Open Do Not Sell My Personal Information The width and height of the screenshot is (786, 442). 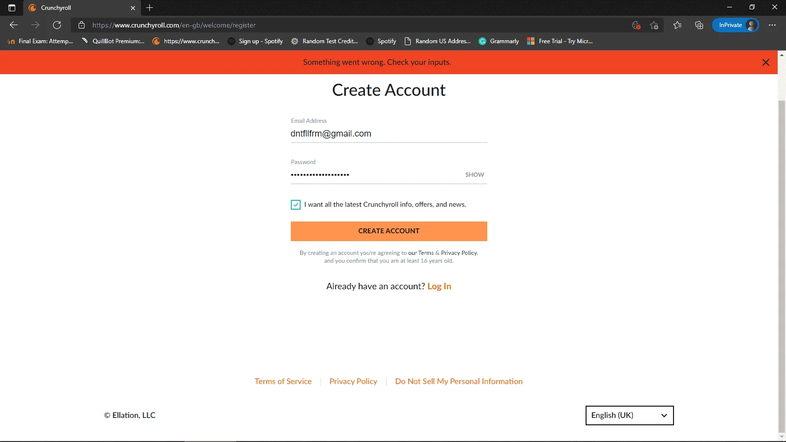459,382
